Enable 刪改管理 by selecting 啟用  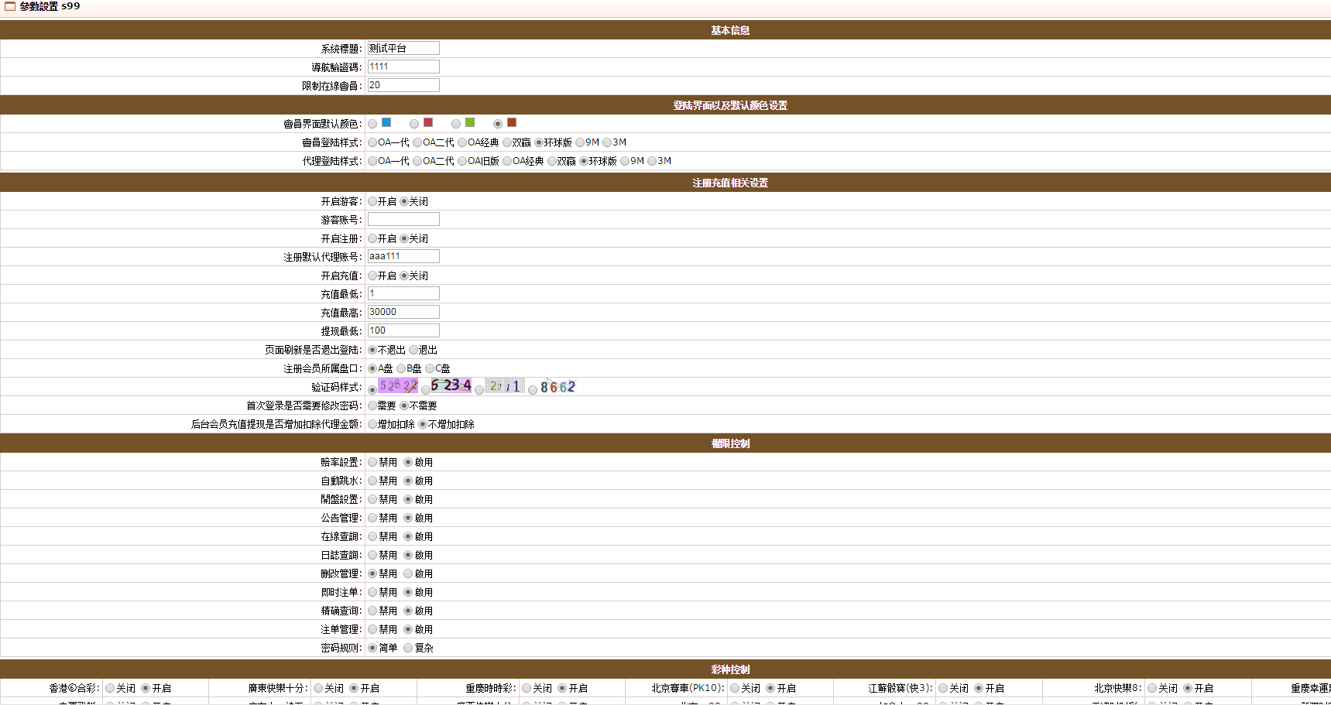tap(408, 573)
